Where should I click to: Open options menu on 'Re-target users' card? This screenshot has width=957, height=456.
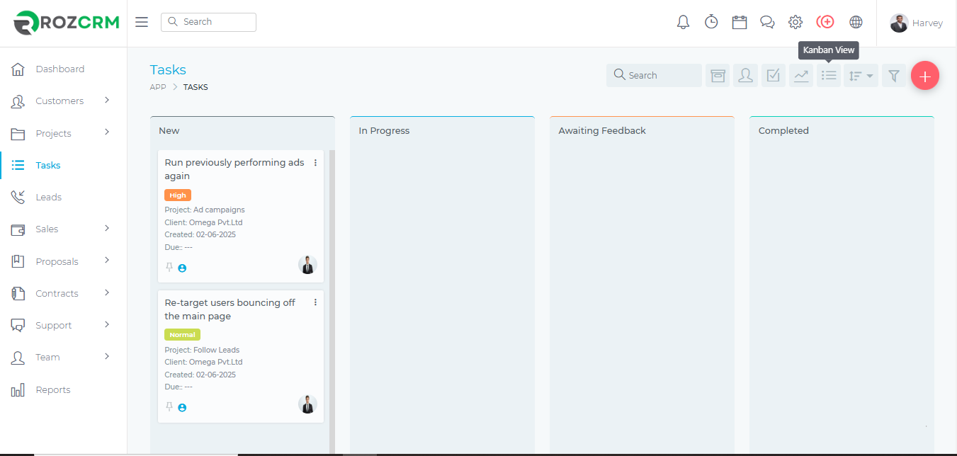pos(315,302)
